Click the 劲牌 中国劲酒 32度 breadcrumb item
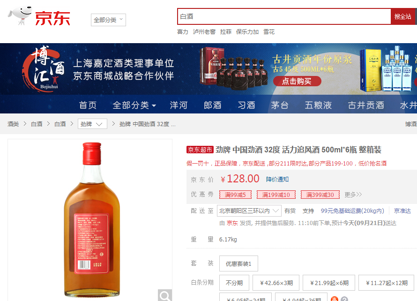 pos(147,124)
